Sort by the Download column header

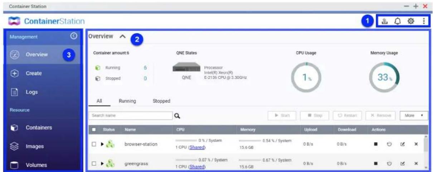(x=347, y=130)
